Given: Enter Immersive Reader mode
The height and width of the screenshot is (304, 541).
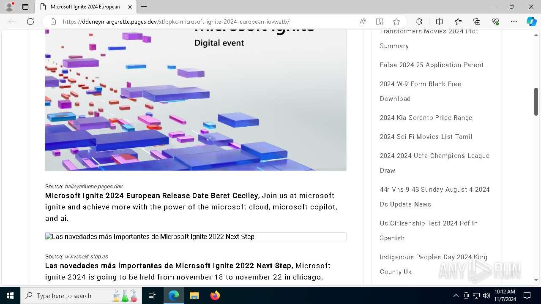Looking at the screenshot, I should point(380,22).
